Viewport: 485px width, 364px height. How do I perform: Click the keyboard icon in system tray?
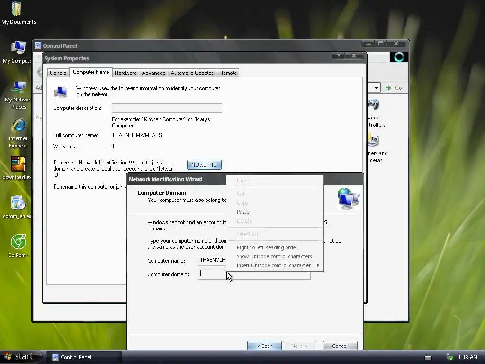click(428, 357)
